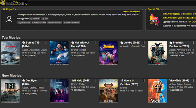Click the Self-Help (2025) title
The width and height of the screenshot is (196, 108).
[81, 81]
